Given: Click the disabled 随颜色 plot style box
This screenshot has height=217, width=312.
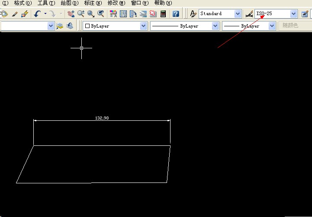Looking at the screenshot, I should click(x=295, y=25).
